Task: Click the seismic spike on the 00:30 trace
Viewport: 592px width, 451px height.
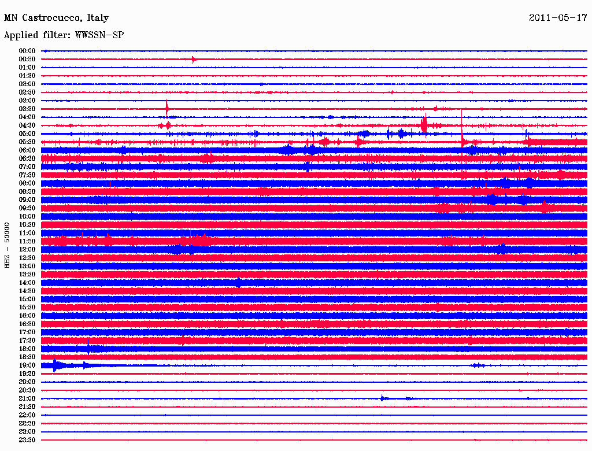Action: coord(193,60)
